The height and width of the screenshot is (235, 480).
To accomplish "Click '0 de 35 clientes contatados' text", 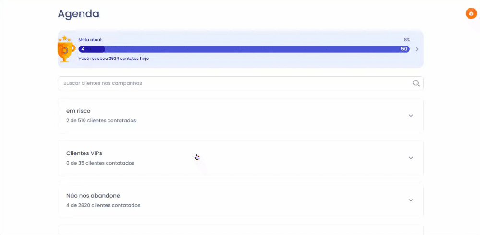I will (100, 163).
